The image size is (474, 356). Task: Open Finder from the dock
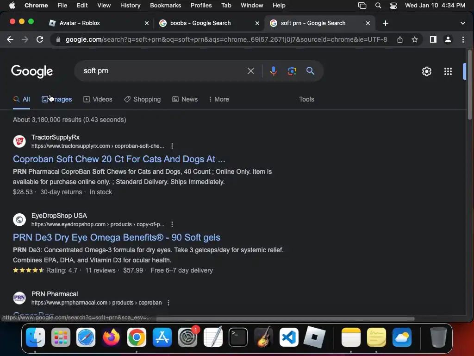coord(35,337)
